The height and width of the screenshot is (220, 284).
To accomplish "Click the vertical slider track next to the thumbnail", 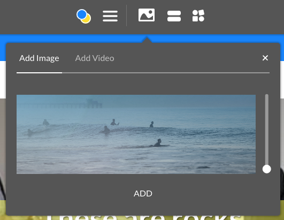I will pos(266,132).
